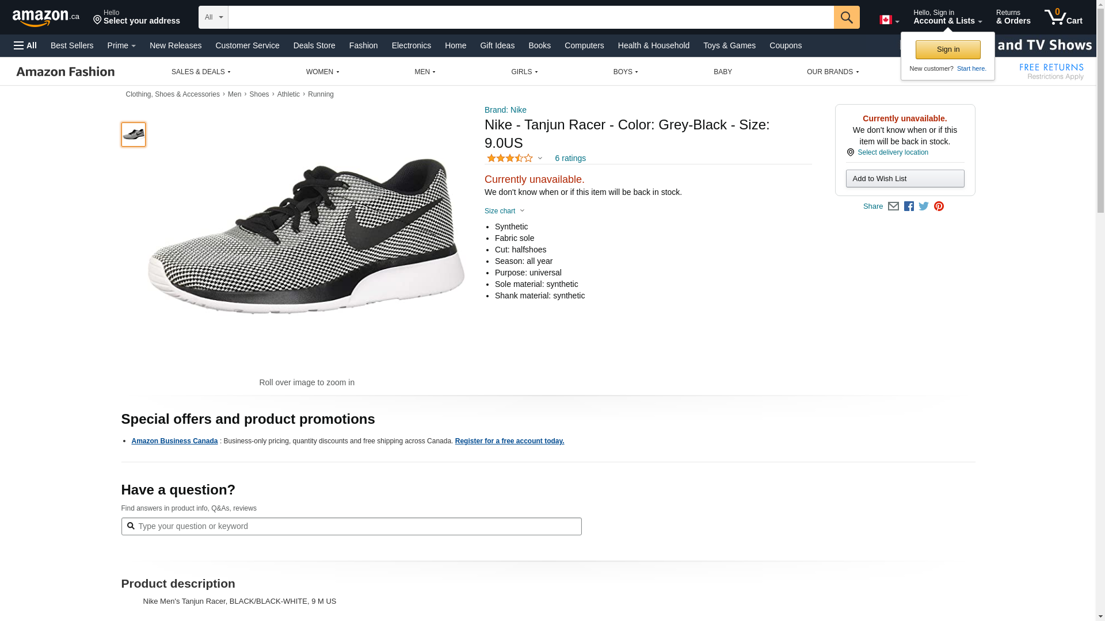Viewport: 1105px width, 621px height.
Task: Go to Amazon.ca home logo
Action: tap(46, 18)
